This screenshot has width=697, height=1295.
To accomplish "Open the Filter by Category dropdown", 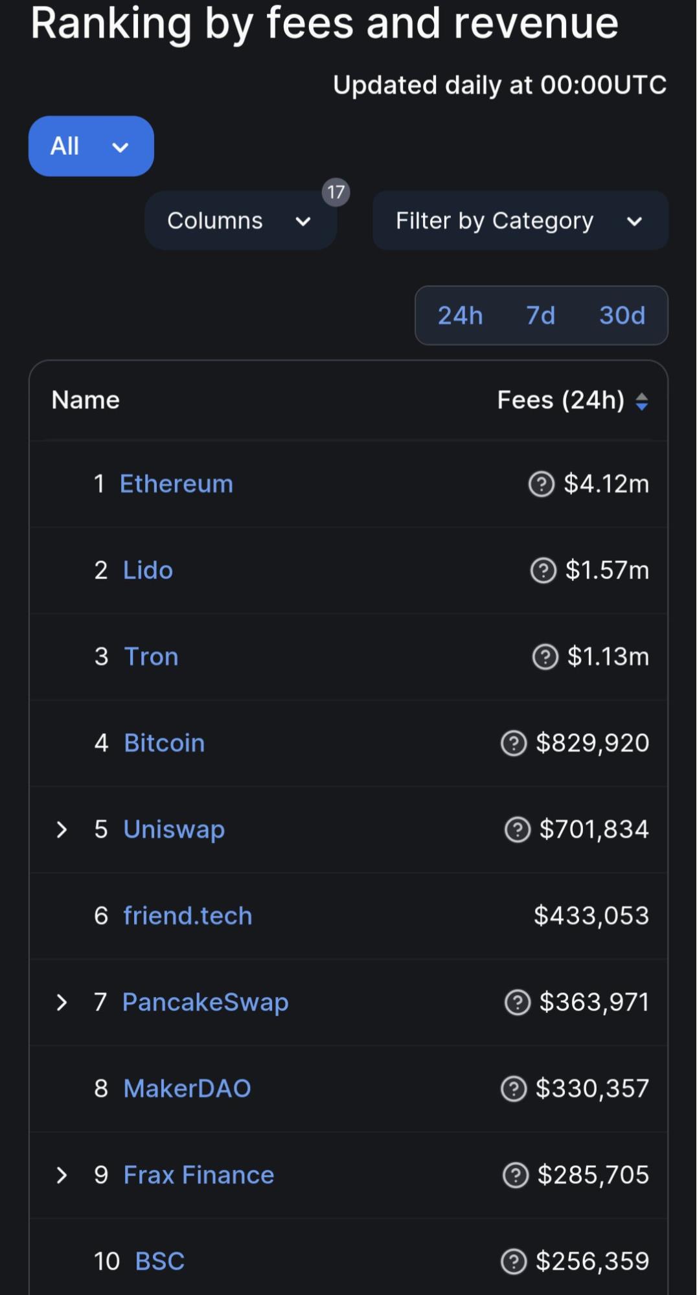I will [x=520, y=221].
